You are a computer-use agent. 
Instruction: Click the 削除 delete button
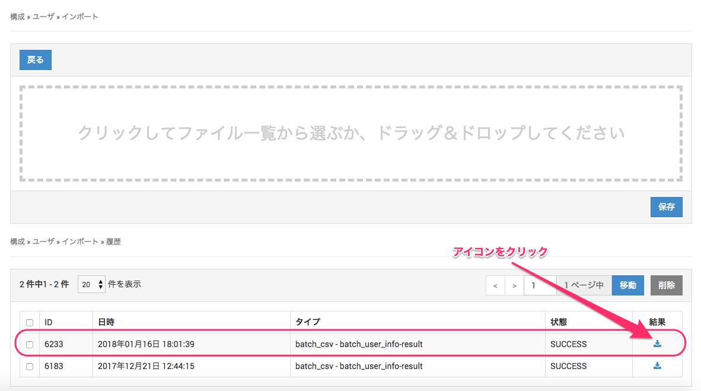pos(666,285)
